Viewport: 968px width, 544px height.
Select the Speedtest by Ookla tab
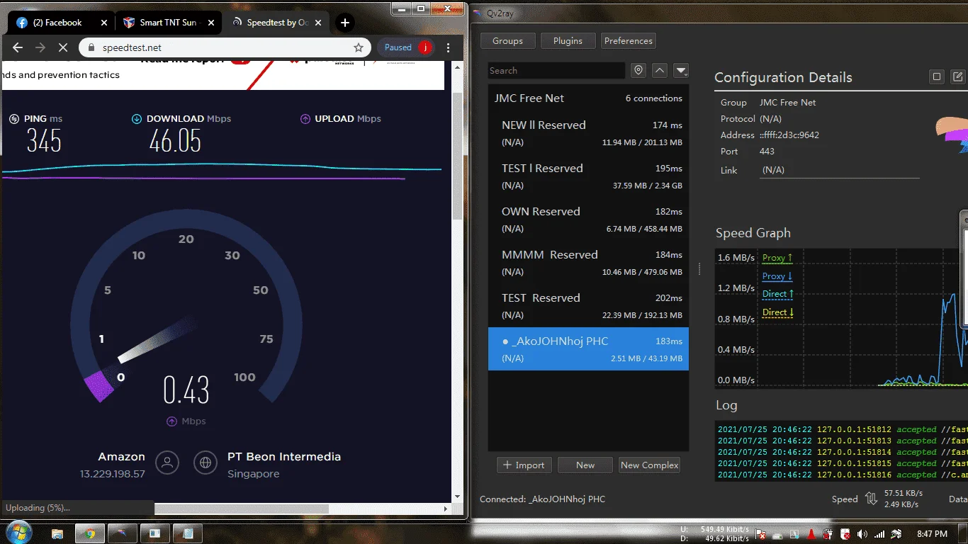click(276, 23)
